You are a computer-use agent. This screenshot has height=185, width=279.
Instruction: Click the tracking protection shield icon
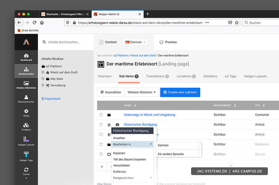68,22
